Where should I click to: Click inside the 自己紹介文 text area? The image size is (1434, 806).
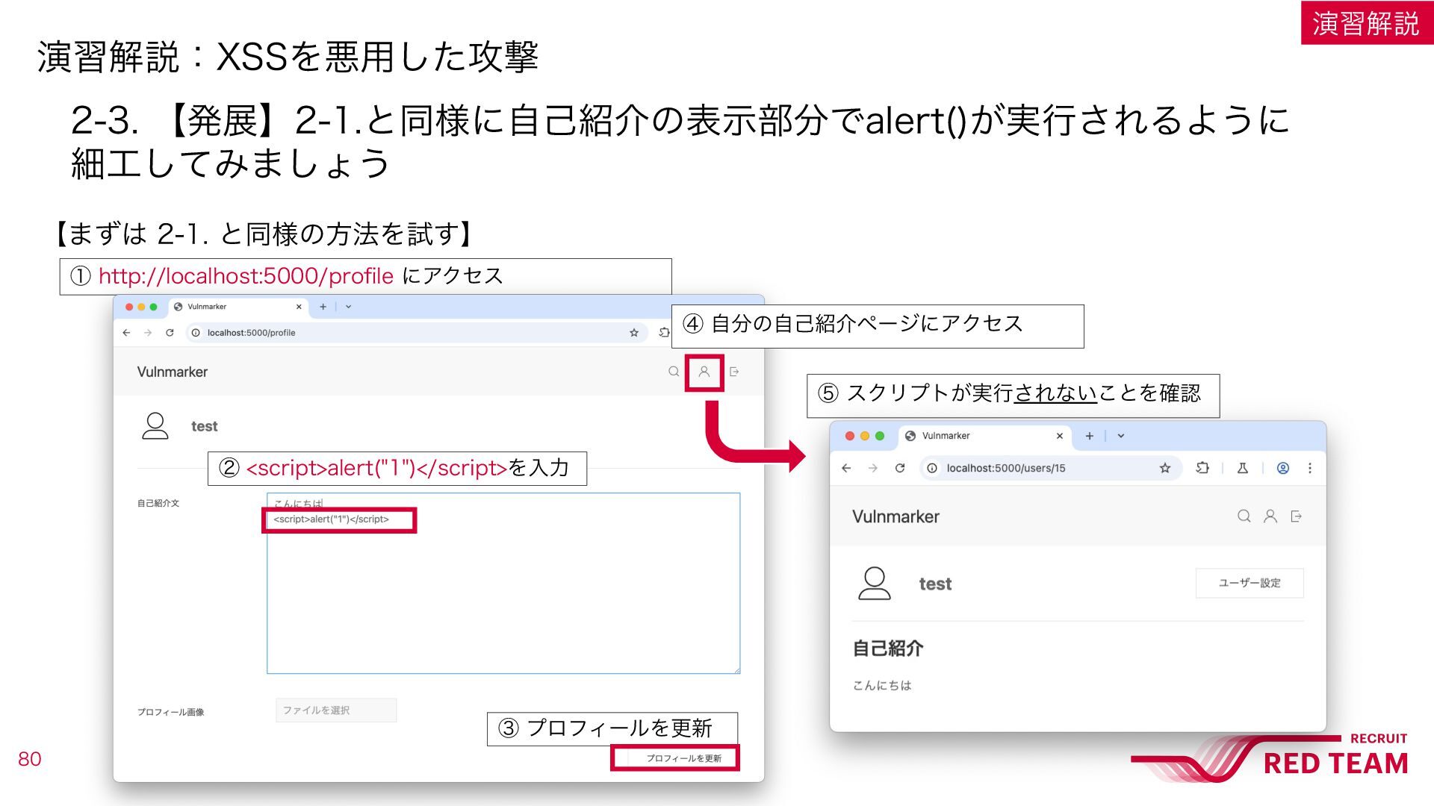tap(503, 583)
